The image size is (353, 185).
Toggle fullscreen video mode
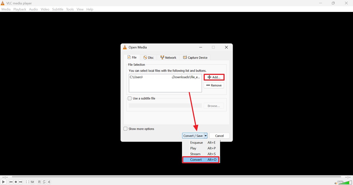pyautogui.click(x=27, y=182)
